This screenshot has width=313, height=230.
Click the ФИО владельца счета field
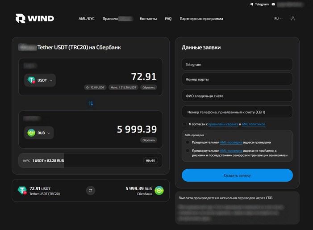[x=237, y=96]
